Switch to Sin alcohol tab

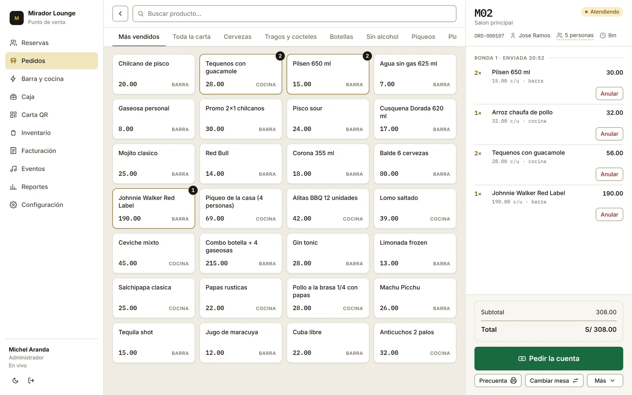click(382, 37)
